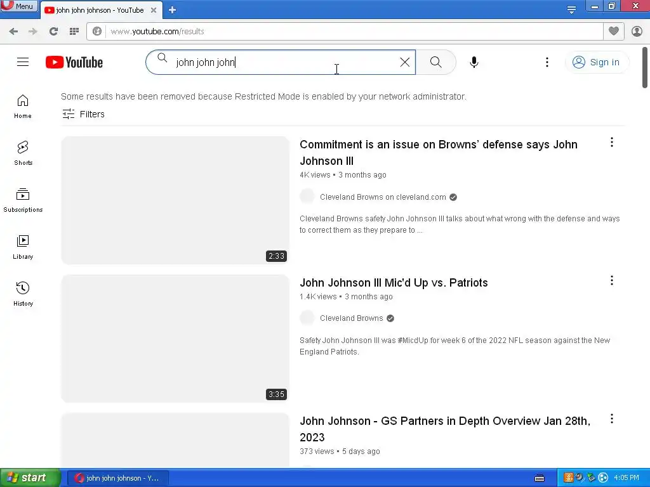The height and width of the screenshot is (487, 650).
Task: Open Shorts in the sidebar
Action: 23,153
